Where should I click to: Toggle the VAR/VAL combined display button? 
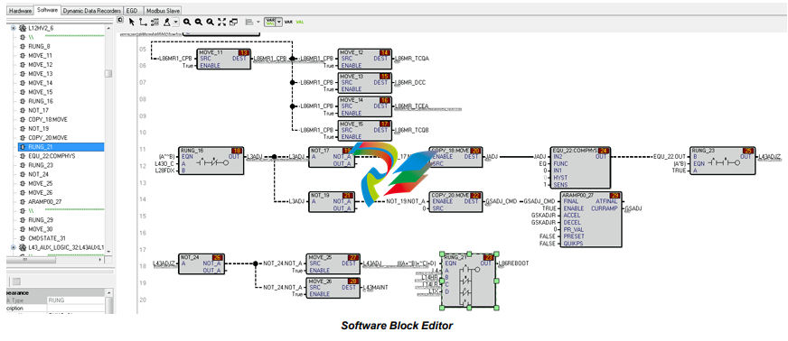click(270, 22)
